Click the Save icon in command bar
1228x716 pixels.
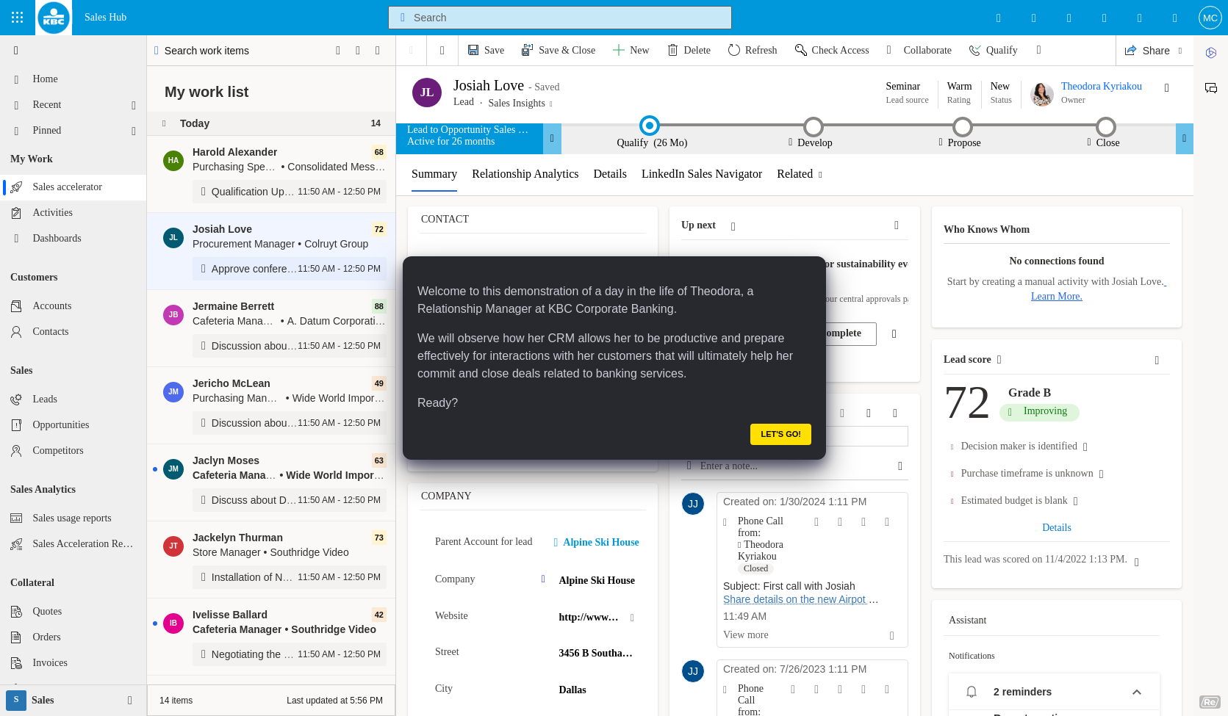tap(473, 50)
